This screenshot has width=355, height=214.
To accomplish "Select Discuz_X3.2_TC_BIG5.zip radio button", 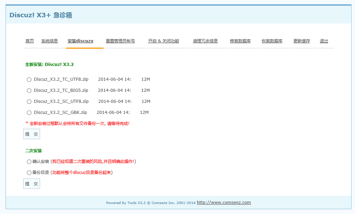I will coord(29,91).
